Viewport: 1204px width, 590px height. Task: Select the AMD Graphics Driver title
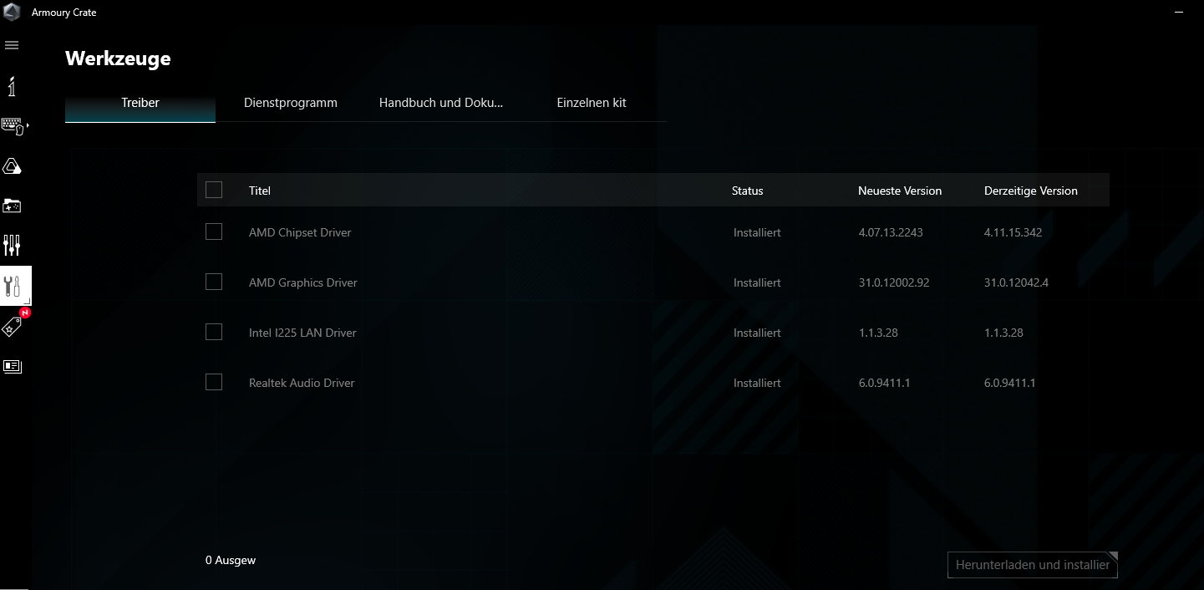click(x=303, y=282)
